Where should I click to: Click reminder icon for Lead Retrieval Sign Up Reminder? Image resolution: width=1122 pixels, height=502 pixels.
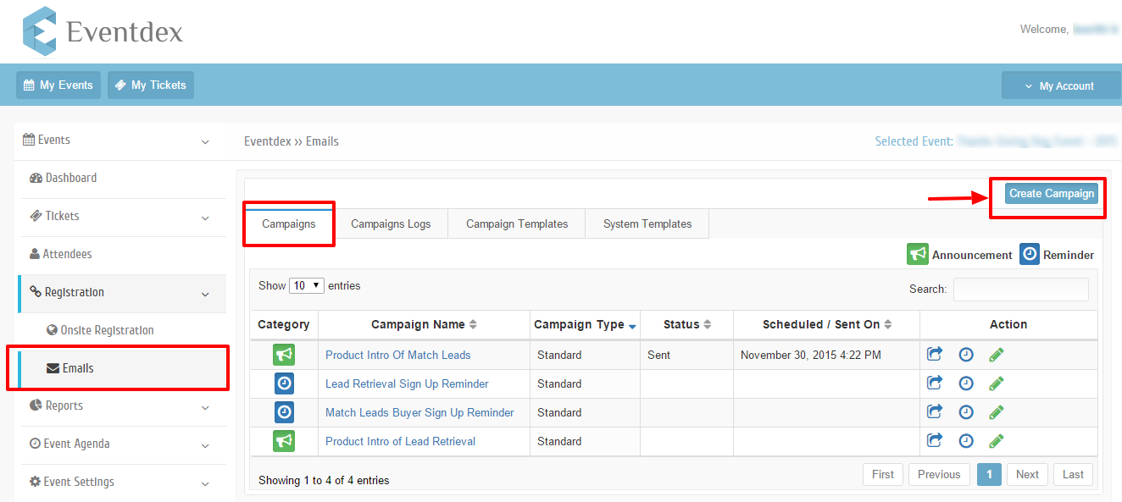[284, 383]
